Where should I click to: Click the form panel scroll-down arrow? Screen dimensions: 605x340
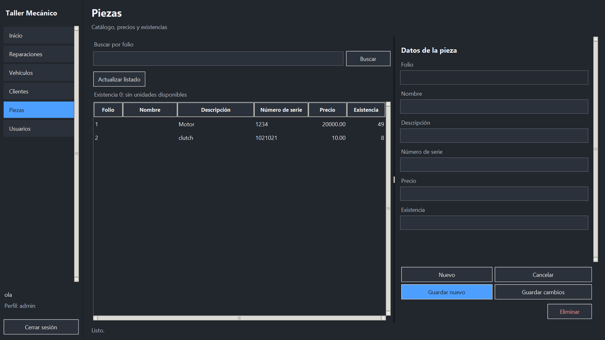tap(596, 259)
